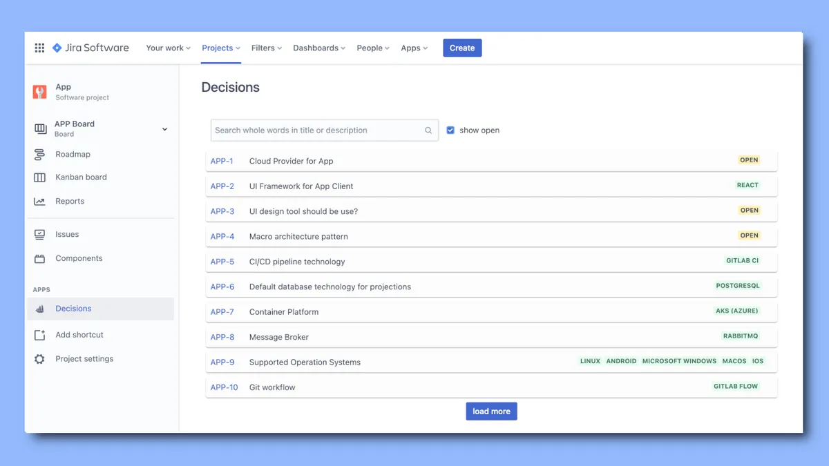Open the app switcher grid icon

click(39, 48)
